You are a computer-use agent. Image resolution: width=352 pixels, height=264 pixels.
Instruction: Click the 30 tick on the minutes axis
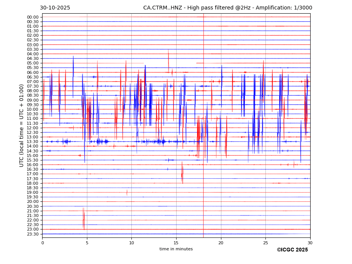click(x=310, y=243)
